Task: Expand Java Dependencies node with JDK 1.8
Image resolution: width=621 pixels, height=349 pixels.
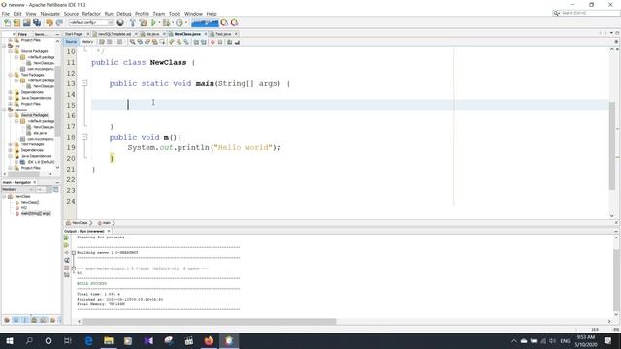Action: click(11, 156)
